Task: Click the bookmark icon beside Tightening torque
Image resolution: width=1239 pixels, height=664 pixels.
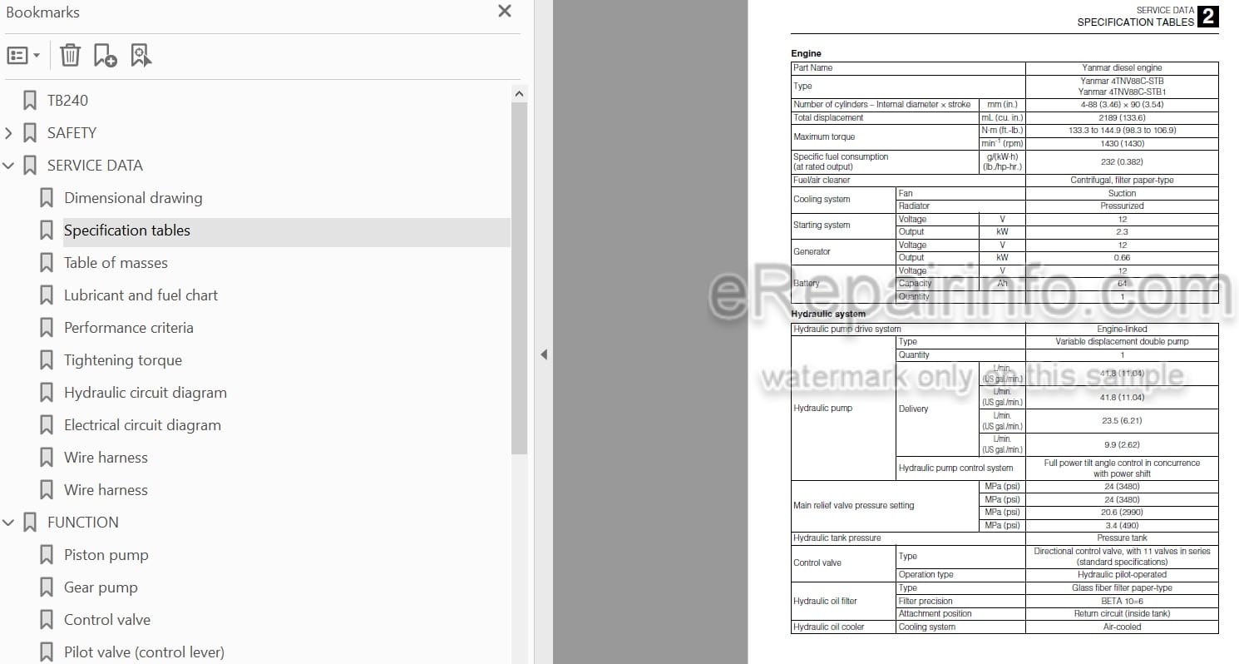Action: [x=47, y=360]
